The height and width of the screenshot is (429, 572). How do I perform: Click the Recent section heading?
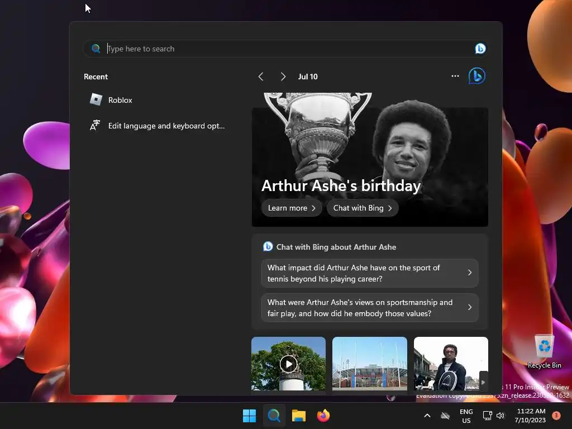pyautogui.click(x=96, y=77)
